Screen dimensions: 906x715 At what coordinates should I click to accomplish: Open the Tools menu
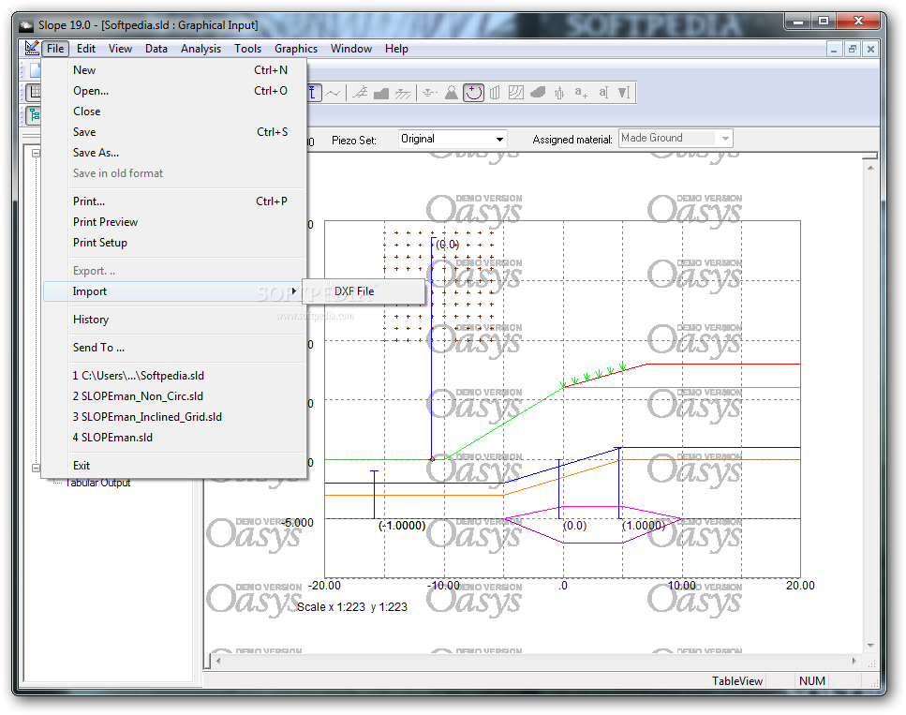[x=248, y=49]
